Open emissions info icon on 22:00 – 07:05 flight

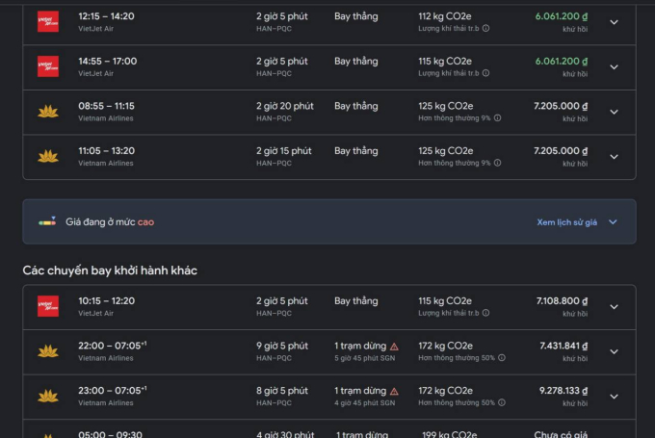coord(501,357)
